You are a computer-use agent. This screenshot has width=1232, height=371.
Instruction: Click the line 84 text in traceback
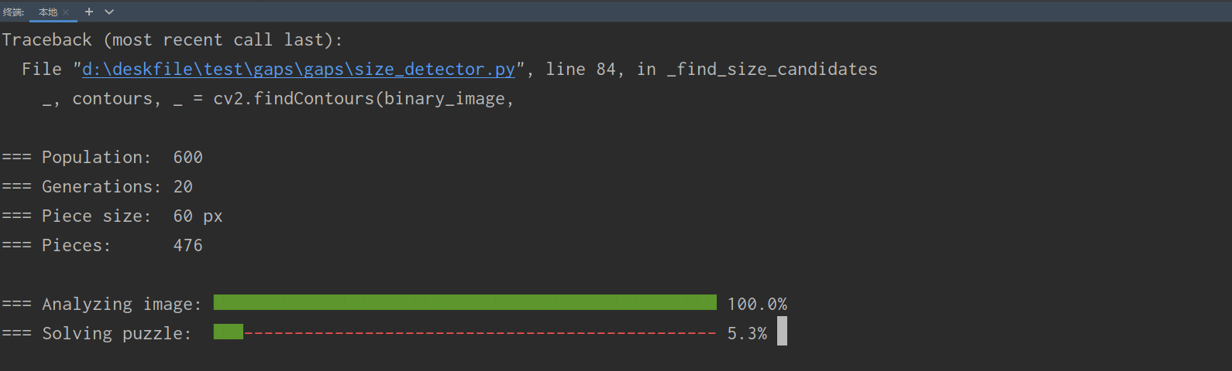pyautogui.click(x=581, y=70)
